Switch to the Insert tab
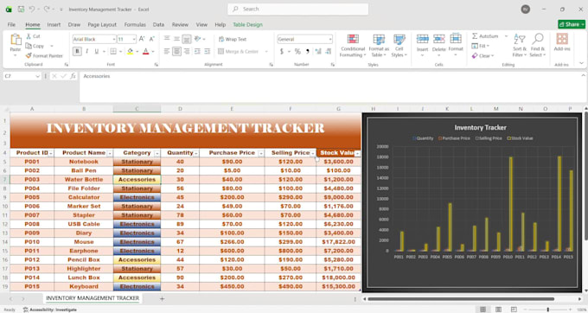This screenshot has height=313, width=588. pyautogui.click(x=54, y=25)
